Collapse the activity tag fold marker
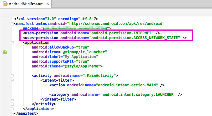The image size is (212, 116). point(12,76)
